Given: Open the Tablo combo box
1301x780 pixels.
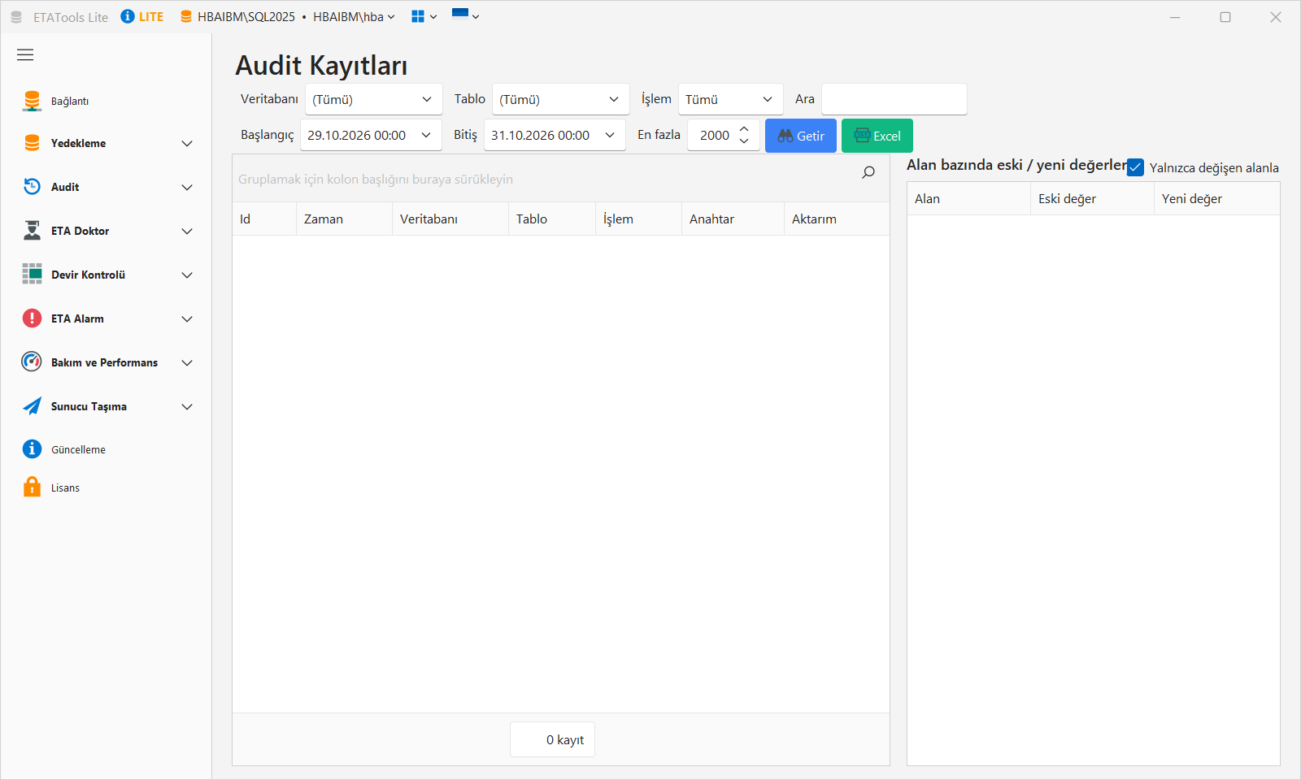Looking at the screenshot, I should pos(561,99).
